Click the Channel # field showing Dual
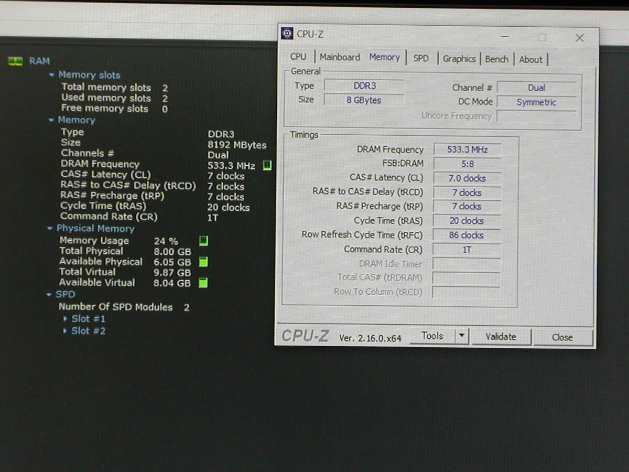629x472 pixels. click(536, 88)
